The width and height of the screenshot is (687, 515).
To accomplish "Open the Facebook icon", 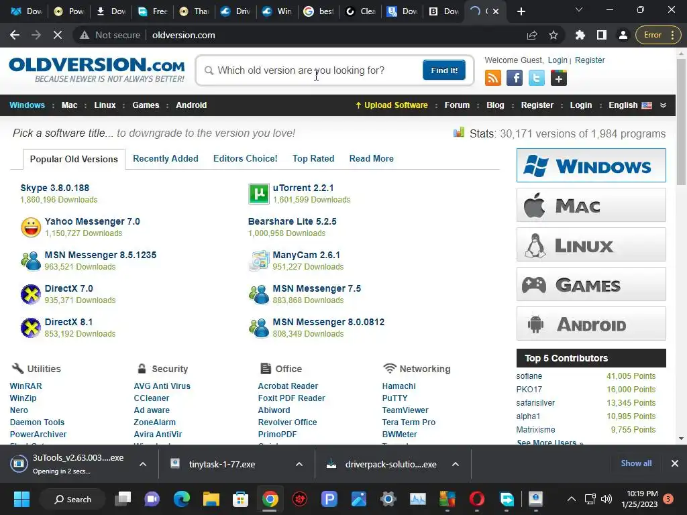I will [x=515, y=78].
